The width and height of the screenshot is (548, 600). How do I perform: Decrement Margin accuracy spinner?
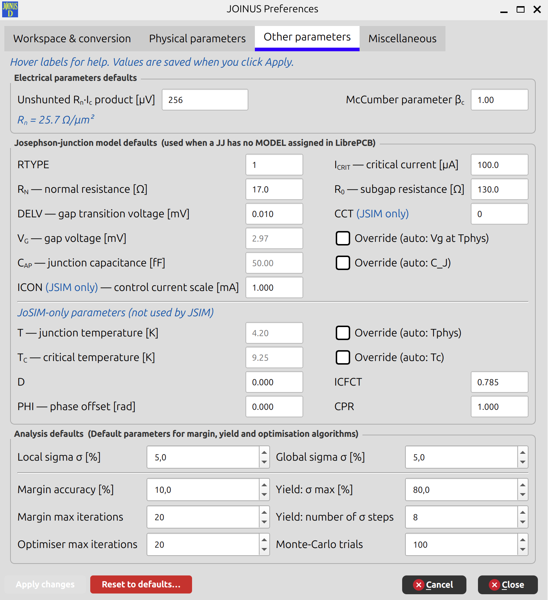pos(264,495)
